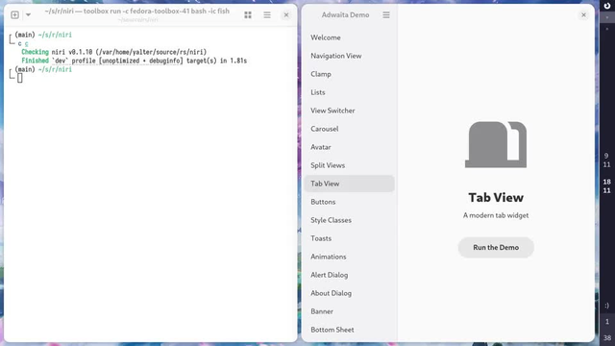Close the Adwaita Demo window
Image resolution: width=615 pixels, height=346 pixels.
tap(583, 15)
